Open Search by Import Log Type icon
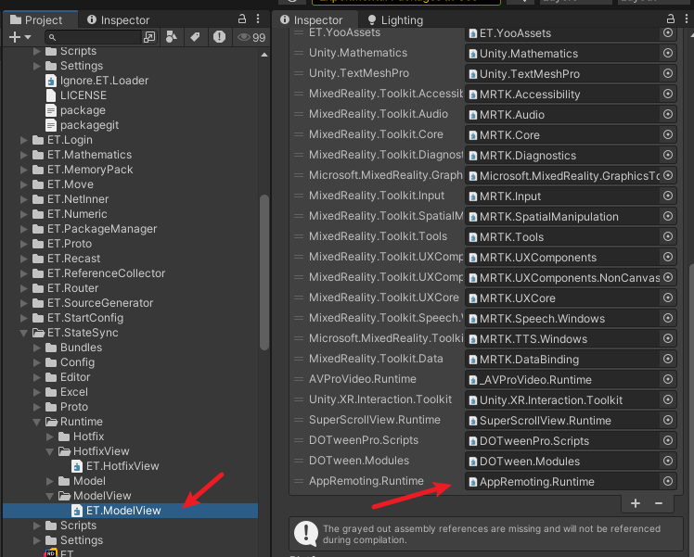Image resolution: width=694 pixels, height=557 pixels. [219, 37]
